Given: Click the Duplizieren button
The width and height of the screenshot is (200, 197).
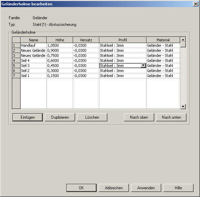Looking at the screenshot, I should coord(60,117).
